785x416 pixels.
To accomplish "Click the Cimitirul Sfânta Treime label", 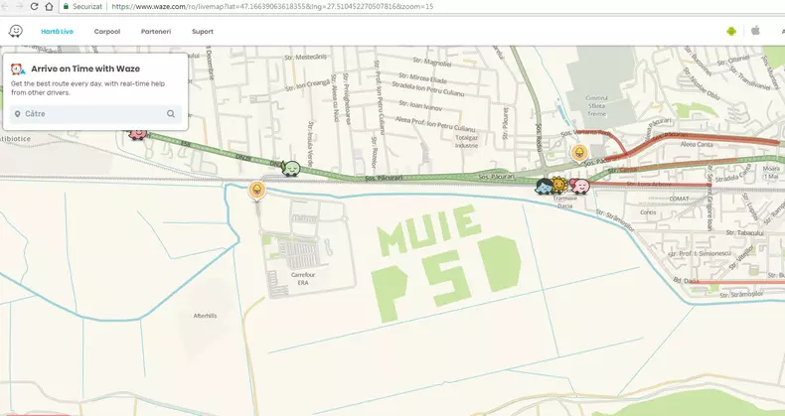I will click(597, 106).
